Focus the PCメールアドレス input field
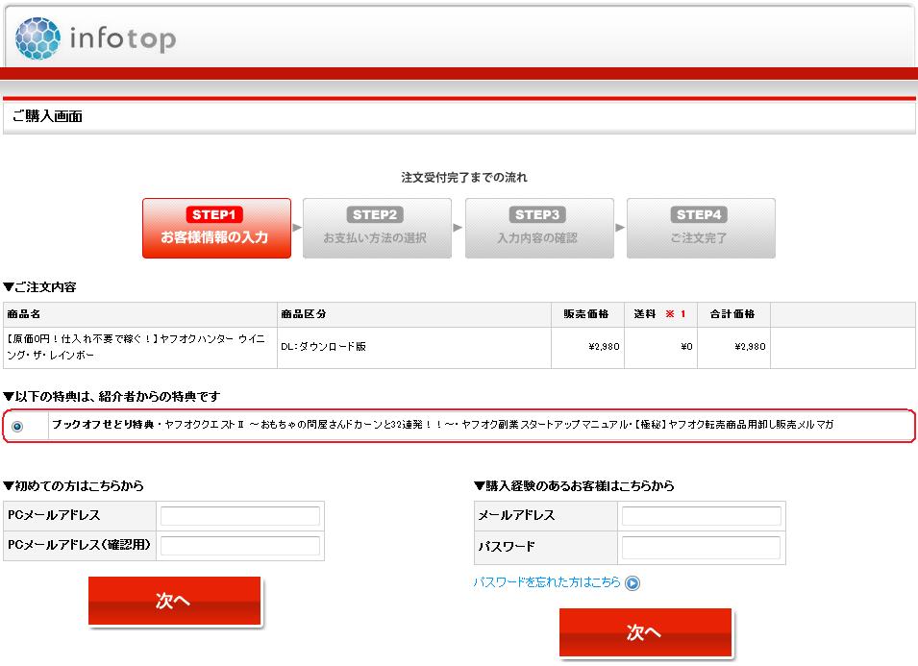This screenshot has height=666, width=918. pos(240,515)
